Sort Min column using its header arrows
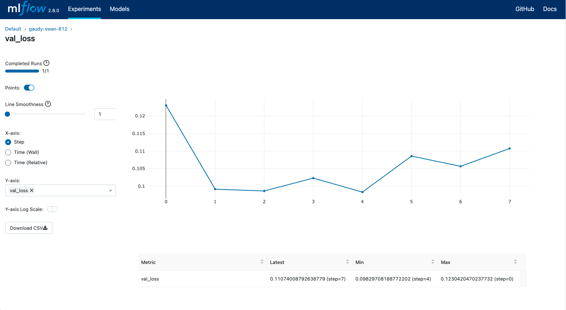566x310 pixels. [x=433, y=262]
